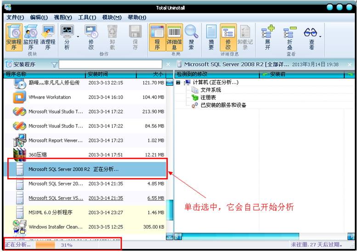Select Microsoft Visual Studio row sized 84.56 MB
The height and width of the screenshot is (252, 357).
tap(85, 126)
